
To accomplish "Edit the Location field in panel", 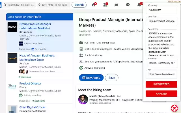I will (x=161, y=63).
